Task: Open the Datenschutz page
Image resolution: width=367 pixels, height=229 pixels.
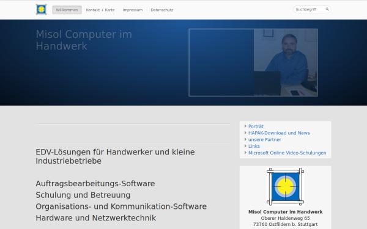Action: click(162, 10)
